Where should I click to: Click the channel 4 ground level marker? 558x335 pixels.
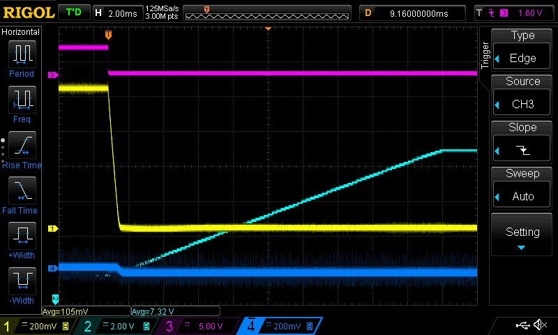pos(53,268)
